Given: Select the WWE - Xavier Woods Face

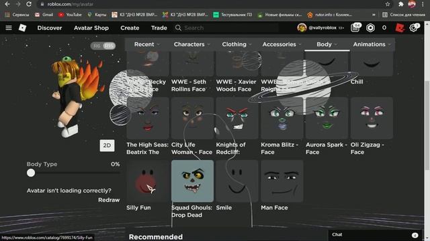Looking at the screenshot, I should pyautogui.click(x=237, y=64).
